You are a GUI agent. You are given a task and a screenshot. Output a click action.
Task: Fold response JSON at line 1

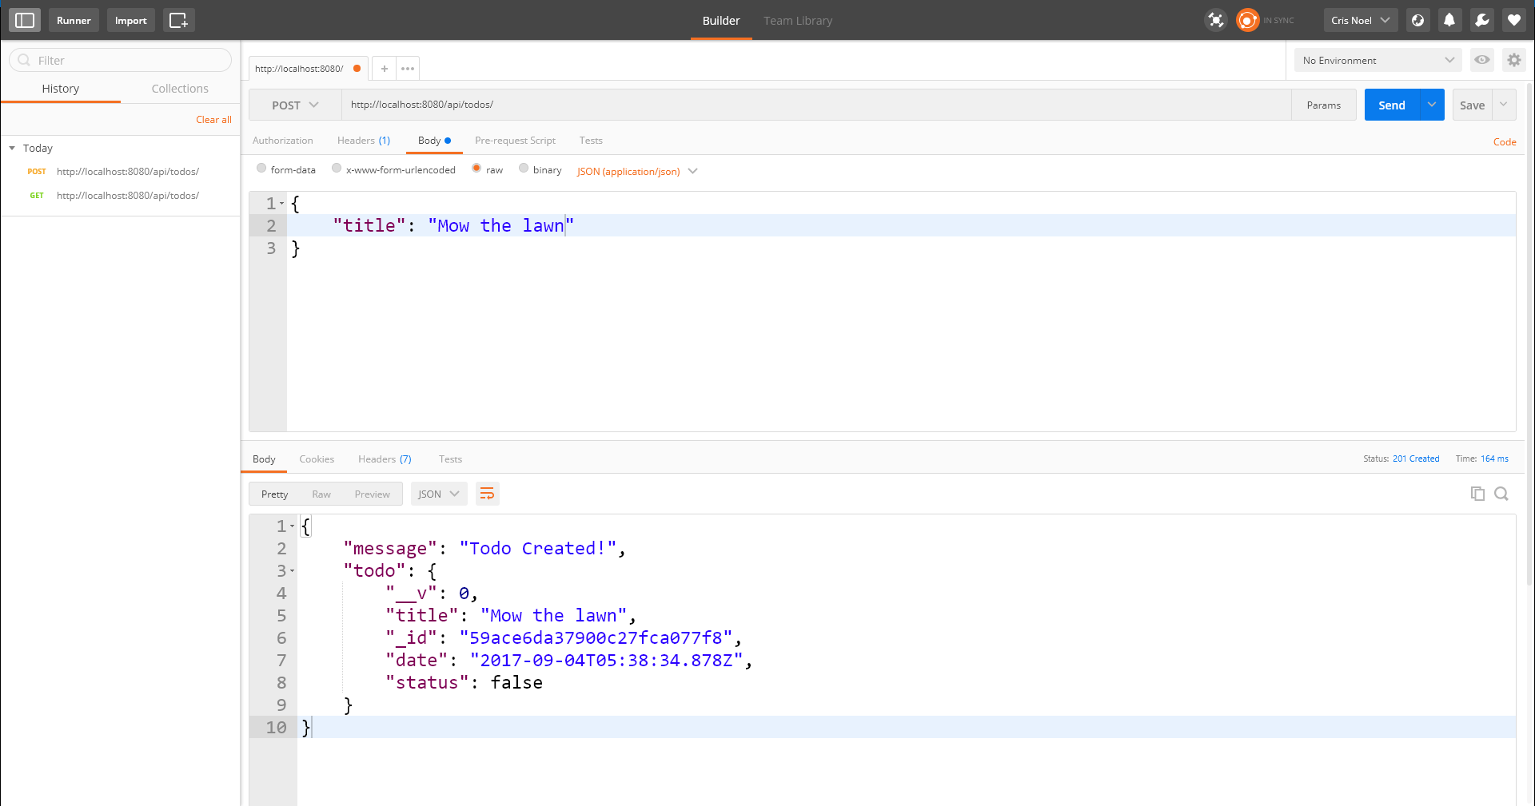[293, 526]
